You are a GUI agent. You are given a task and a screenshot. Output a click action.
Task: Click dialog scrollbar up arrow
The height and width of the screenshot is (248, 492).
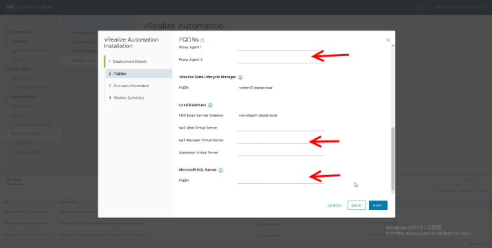click(393, 46)
